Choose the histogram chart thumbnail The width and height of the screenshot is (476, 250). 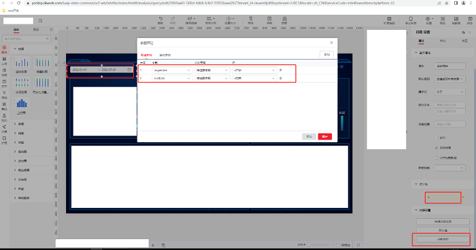coord(21,104)
